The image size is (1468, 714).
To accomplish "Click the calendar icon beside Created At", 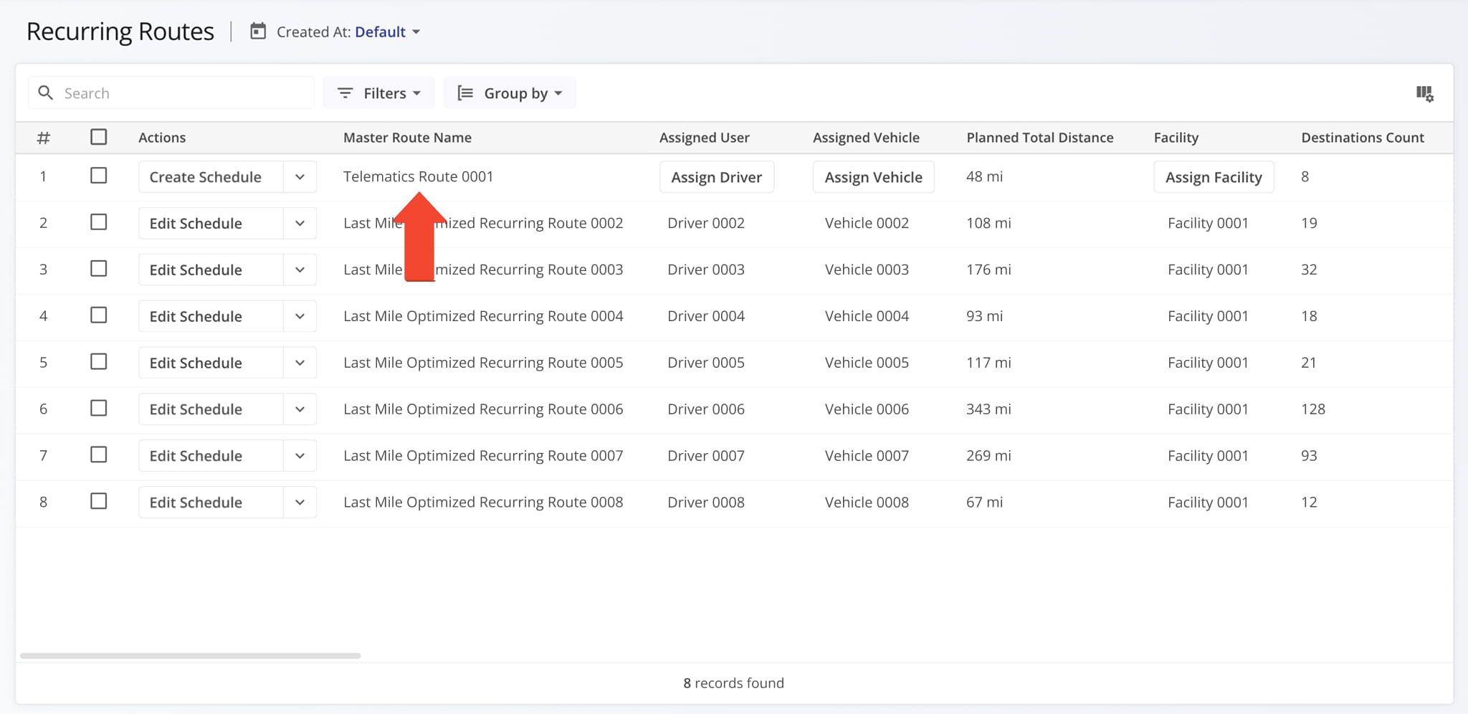I will [x=258, y=32].
